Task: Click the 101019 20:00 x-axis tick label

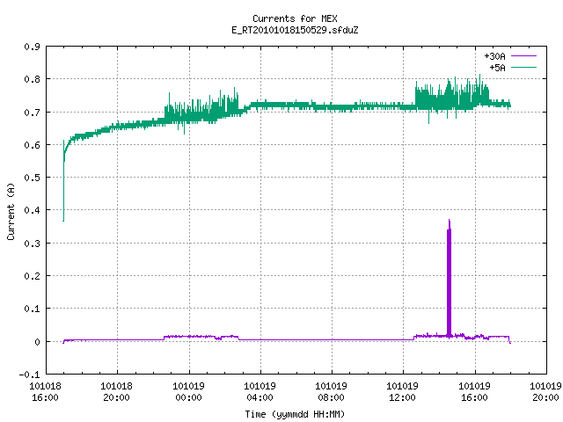Action: tap(545, 392)
